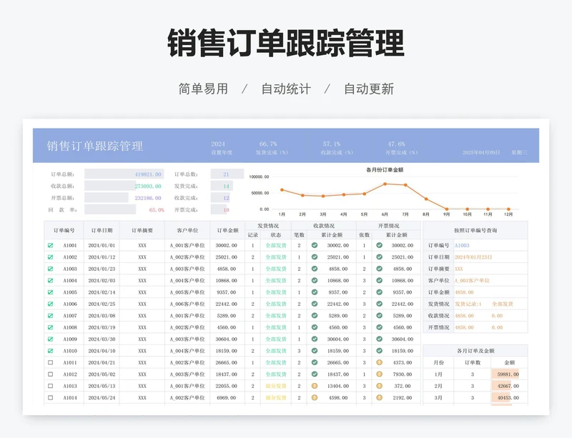Check the empty box beside order A1014
This screenshot has height=438, width=572.
(x=50, y=397)
